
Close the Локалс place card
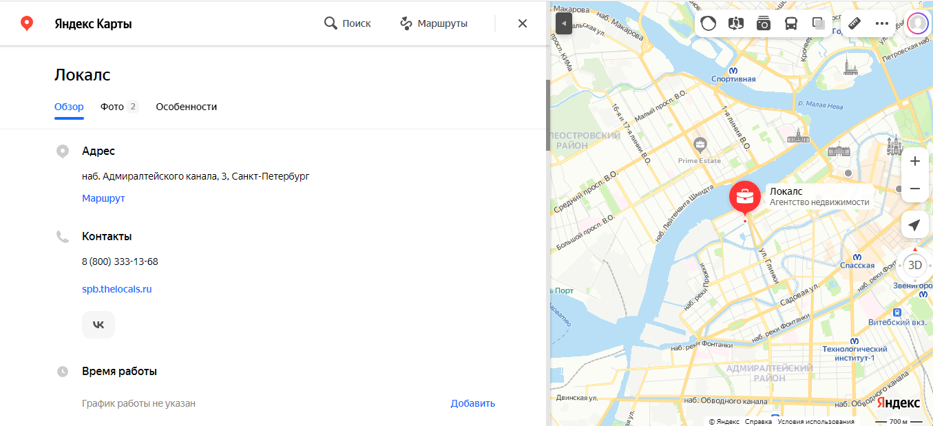(523, 23)
